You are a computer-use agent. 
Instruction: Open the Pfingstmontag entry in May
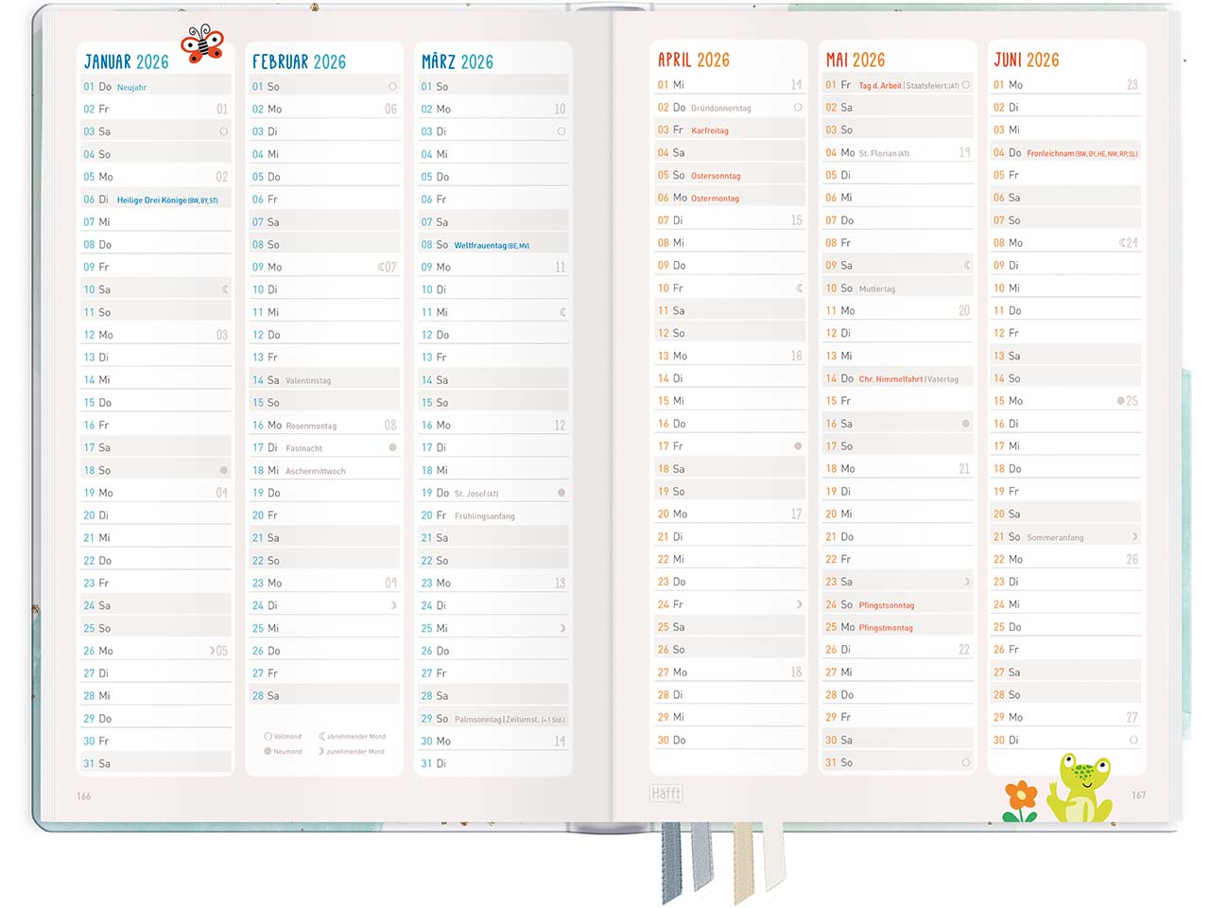pos(886,628)
